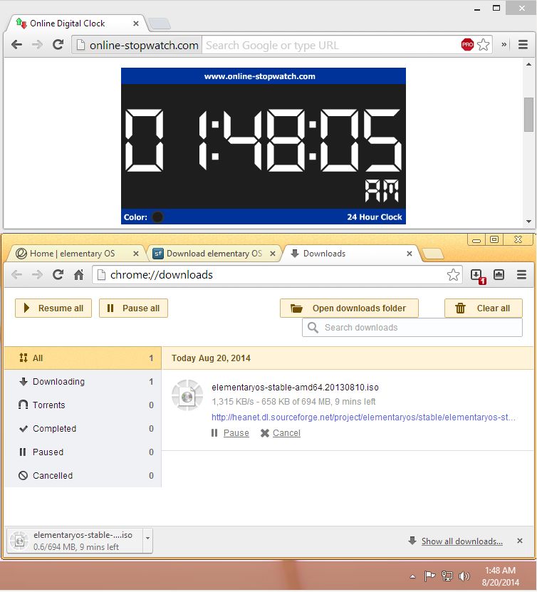Go to home page via house icon
Viewport: 537px width, 592px height.
(x=78, y=274)
